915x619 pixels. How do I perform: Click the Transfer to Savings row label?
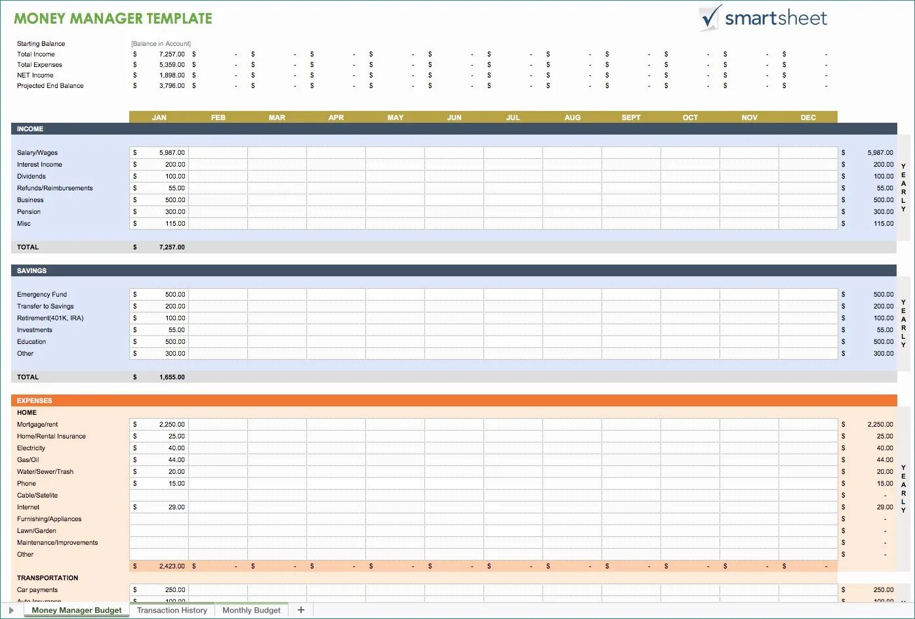point(45,307)
